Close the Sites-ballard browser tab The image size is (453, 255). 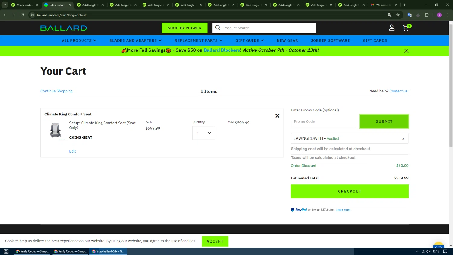[x=70, y=5]
